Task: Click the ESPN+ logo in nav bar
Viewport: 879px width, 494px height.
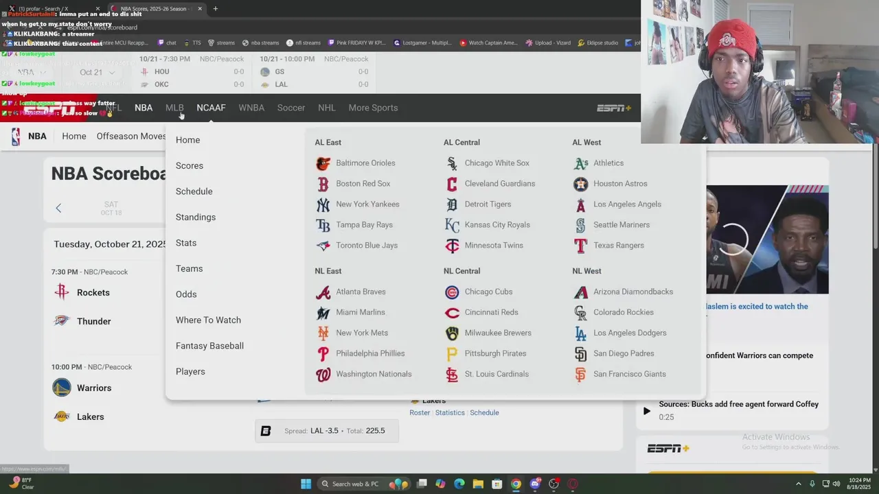Action: 614,108
